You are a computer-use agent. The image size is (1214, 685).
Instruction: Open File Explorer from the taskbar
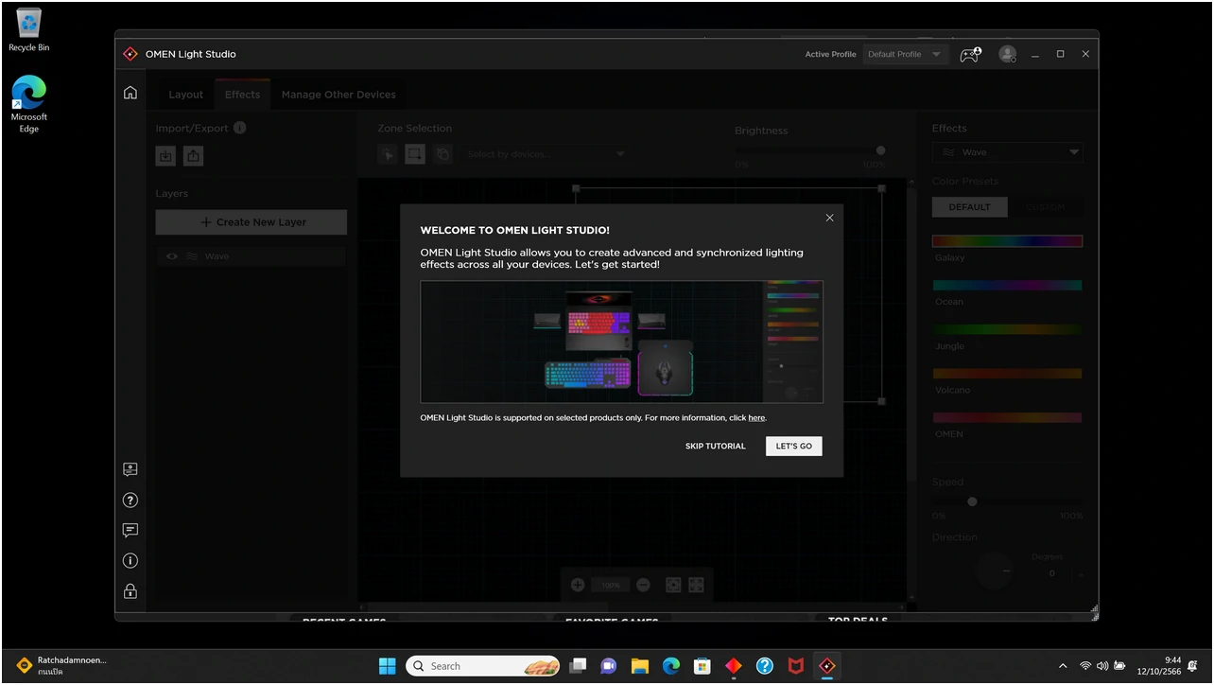coord(639,665)
